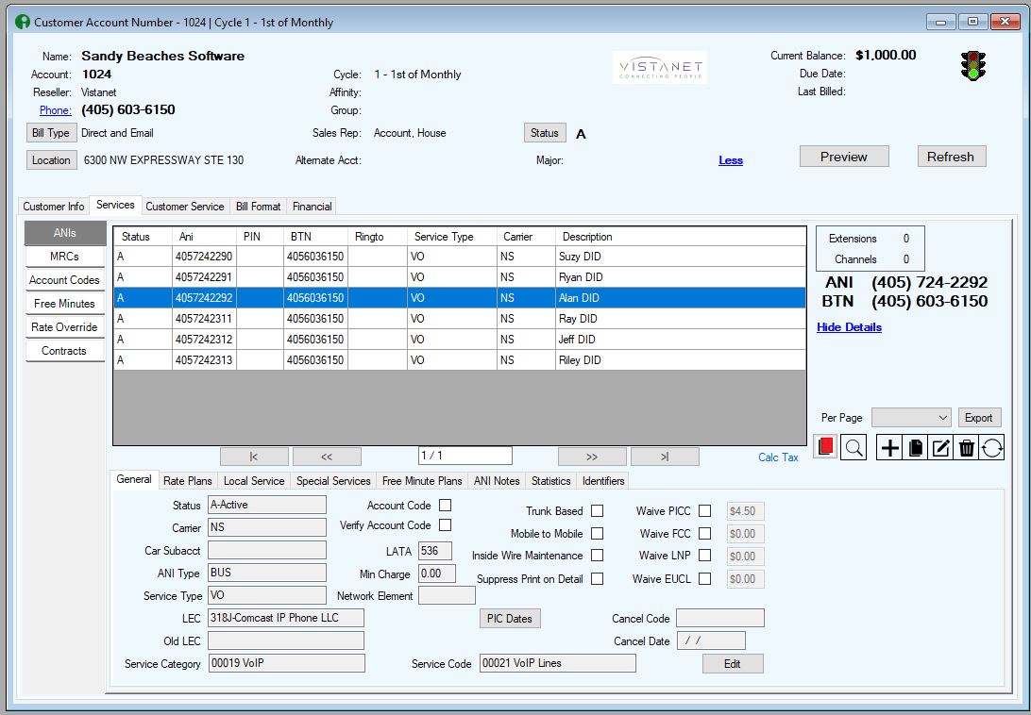Enable the Waive FCC checkbox
This screenshot has height=715, width=1031.
tap(705, 533)
